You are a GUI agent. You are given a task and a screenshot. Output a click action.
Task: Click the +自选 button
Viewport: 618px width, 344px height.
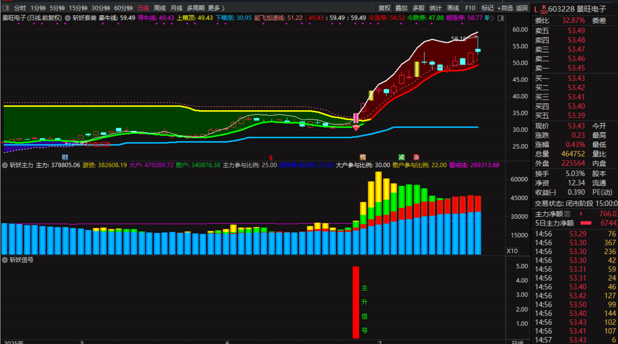pos(505,8)
